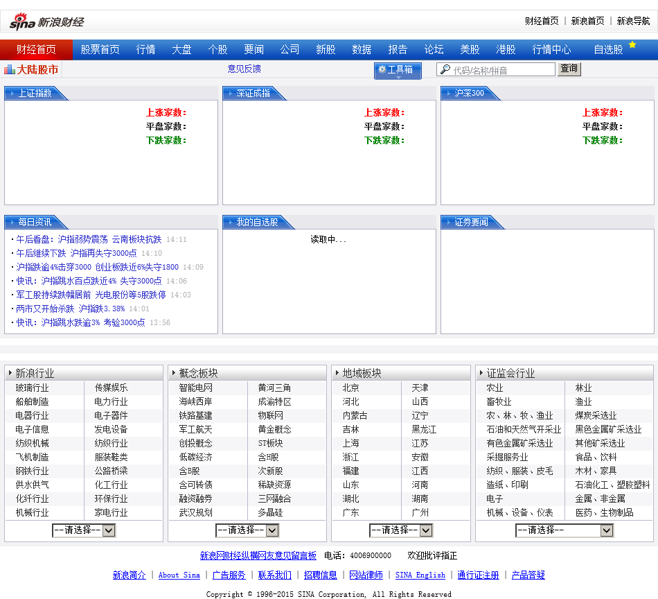This screenshot has width=658, height=599.
Task: Select 智能电网 in 概念板块
Action: tap(195, 388)
